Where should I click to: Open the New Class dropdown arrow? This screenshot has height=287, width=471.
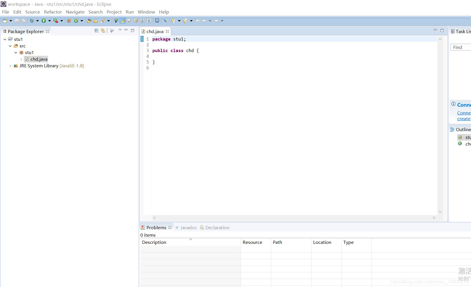[82, 21]
